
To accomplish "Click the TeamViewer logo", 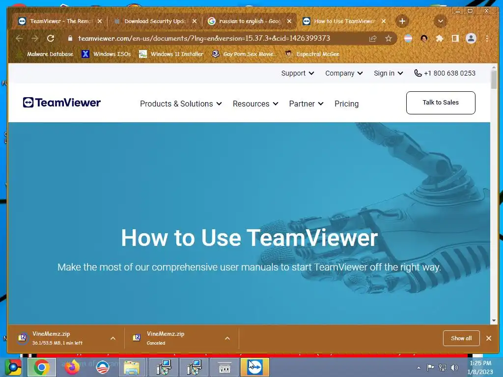I will pyautogui.click(x=62, y=103).
